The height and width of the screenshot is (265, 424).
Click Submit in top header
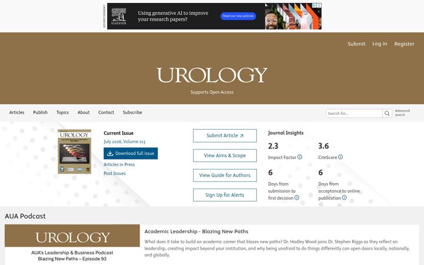coord(356,44)
